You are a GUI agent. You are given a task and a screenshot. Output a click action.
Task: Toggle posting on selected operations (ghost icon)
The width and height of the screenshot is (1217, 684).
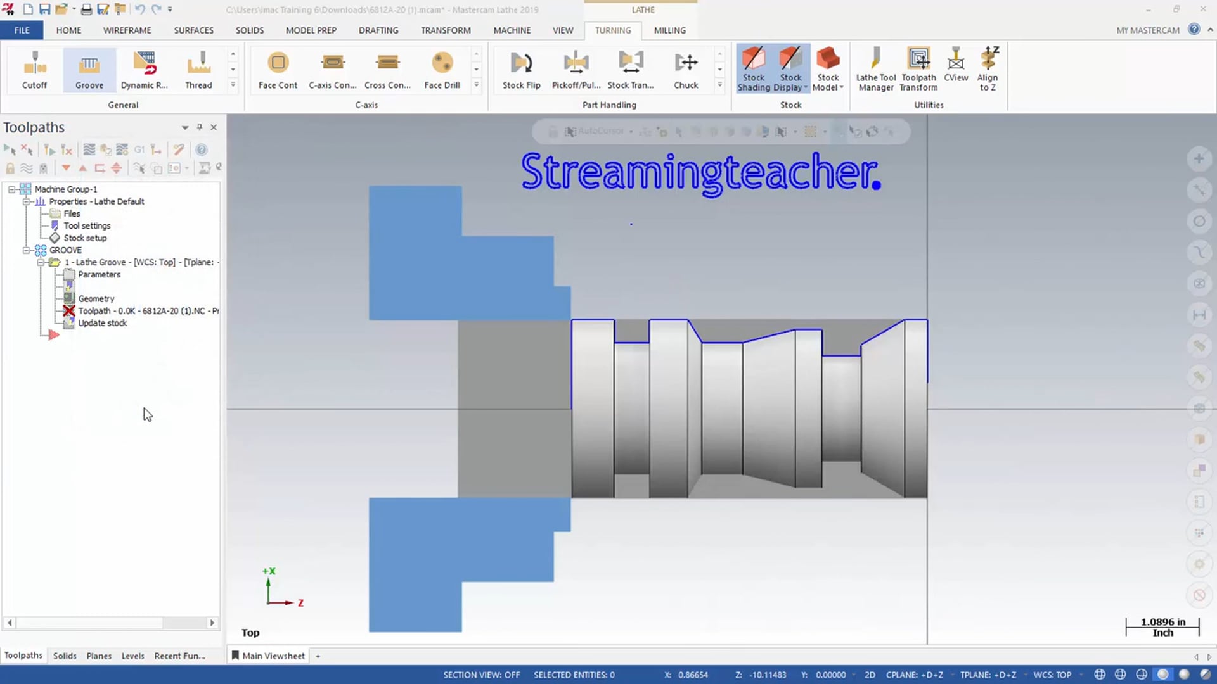pos(43,168)
